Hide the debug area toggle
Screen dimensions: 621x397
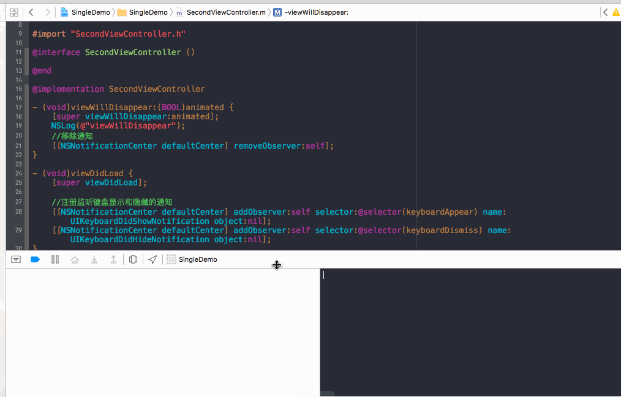(x=16, y=259)
